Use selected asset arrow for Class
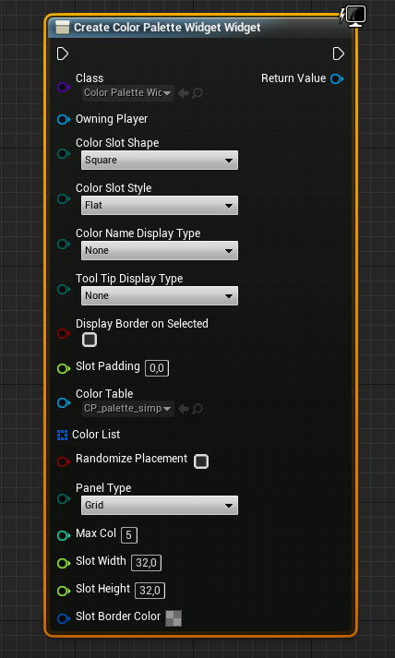 point(184,93)
